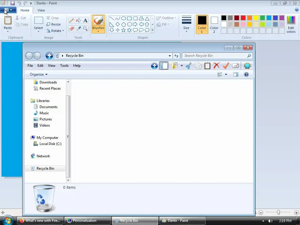The width and height of the screenshot is (300, 225).
Task: Click the orange checkmark Properties icon
Action: [x=226, y=66]
